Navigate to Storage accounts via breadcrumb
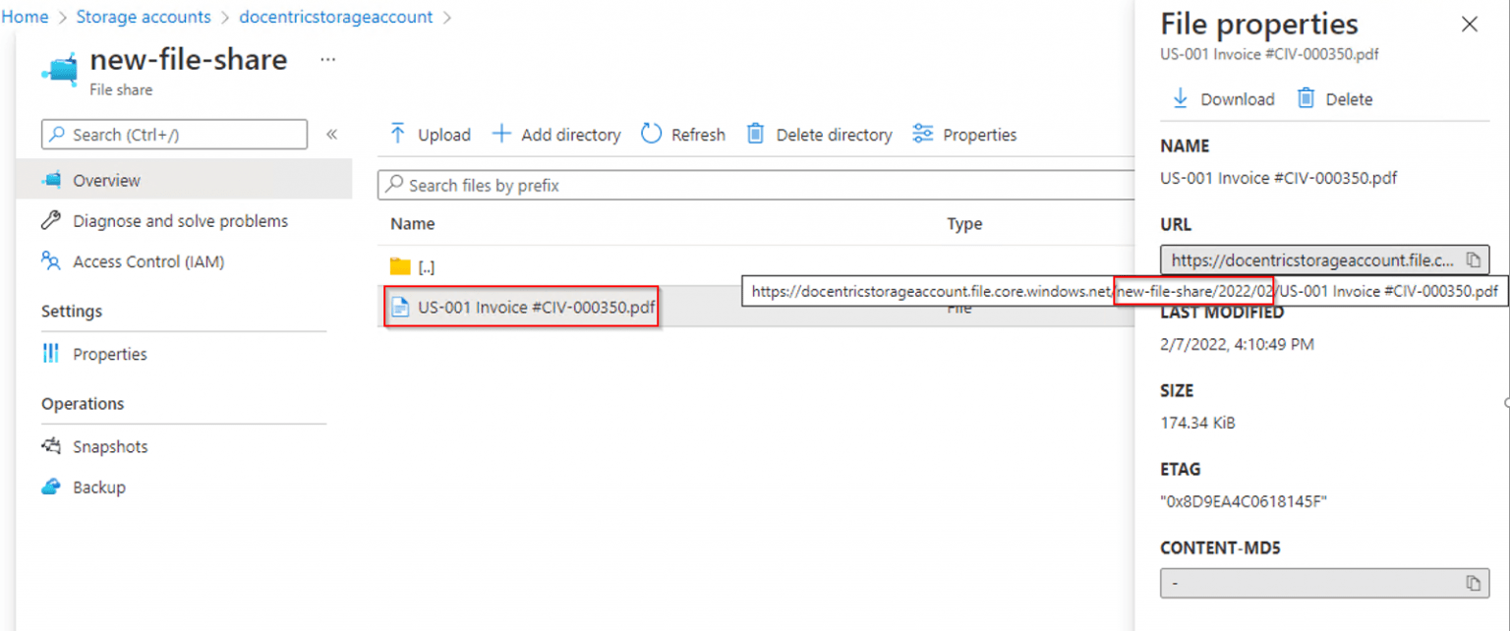Image resolution: width=1510 pixels, height=631 pixels. pyautogui.click(x=144, y=16)
